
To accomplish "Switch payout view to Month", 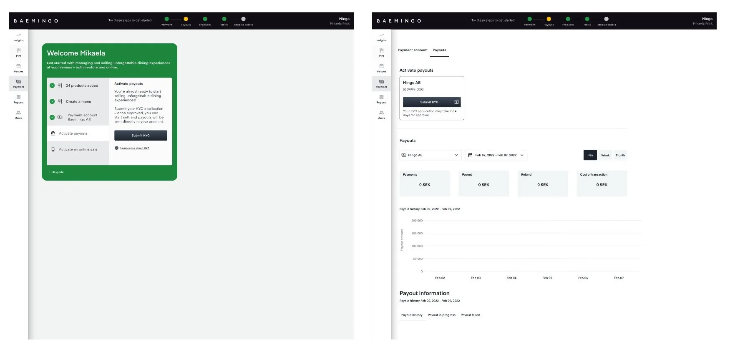I will [x=620, y=155].
